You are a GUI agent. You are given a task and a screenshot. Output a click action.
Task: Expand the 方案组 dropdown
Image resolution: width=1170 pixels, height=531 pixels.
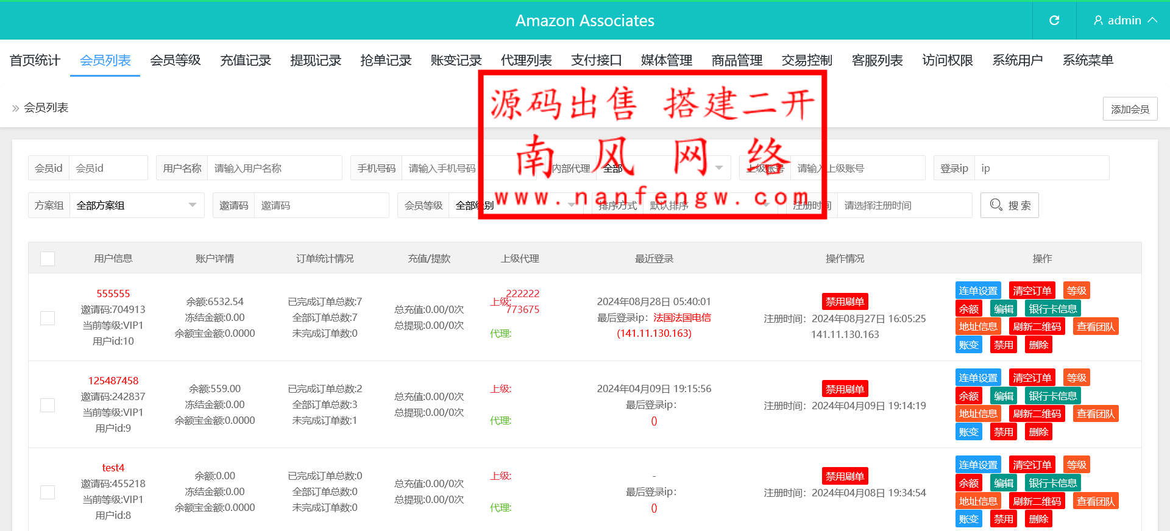click(x=192, y=205)
